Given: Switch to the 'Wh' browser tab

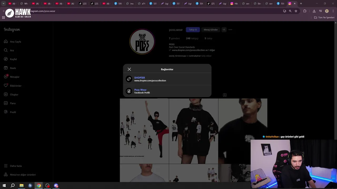Looking at the screenshot, I should 24,3.
